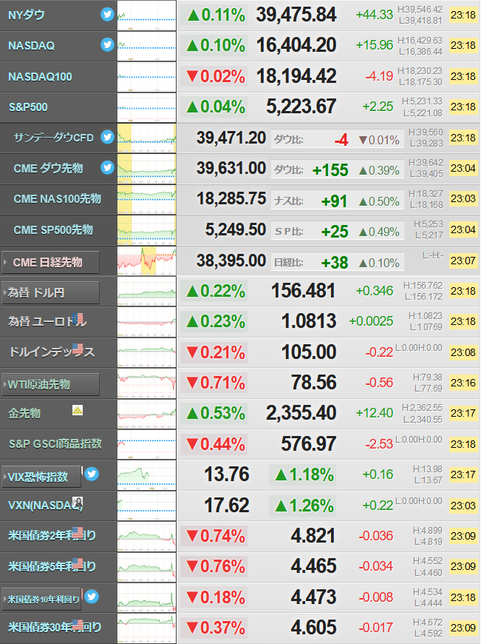Image resolution: width=481 pixels, height=644 pixels.
Task: Open the 米国債券2年利回り mini chart
Action: coord(147,537)
